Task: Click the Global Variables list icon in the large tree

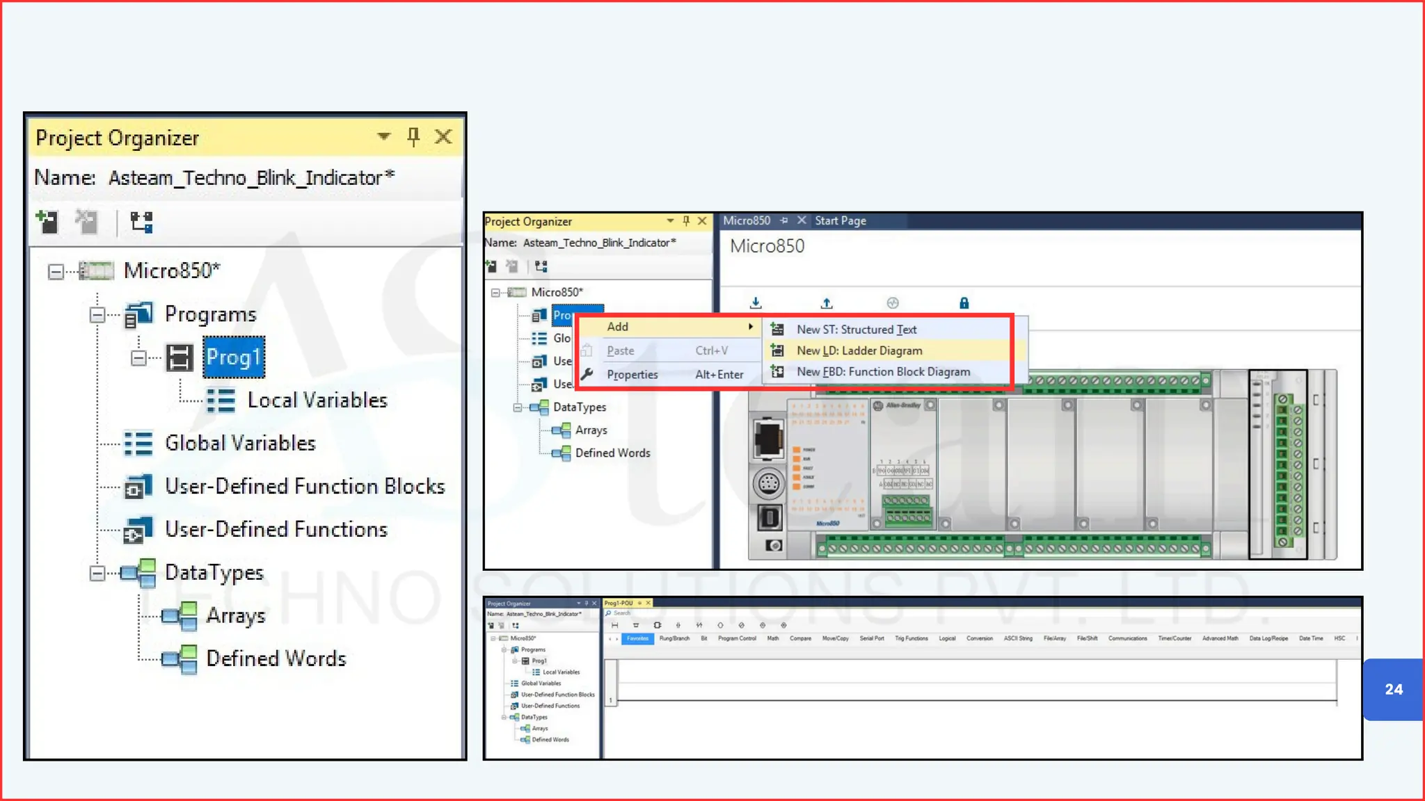Action: [138, 443]
